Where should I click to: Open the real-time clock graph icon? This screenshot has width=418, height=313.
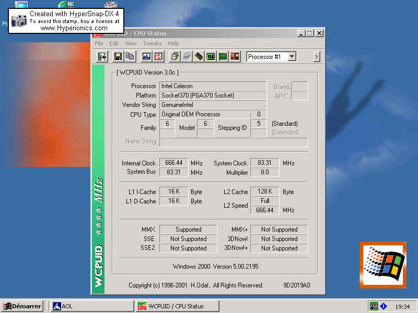(146, 56)
